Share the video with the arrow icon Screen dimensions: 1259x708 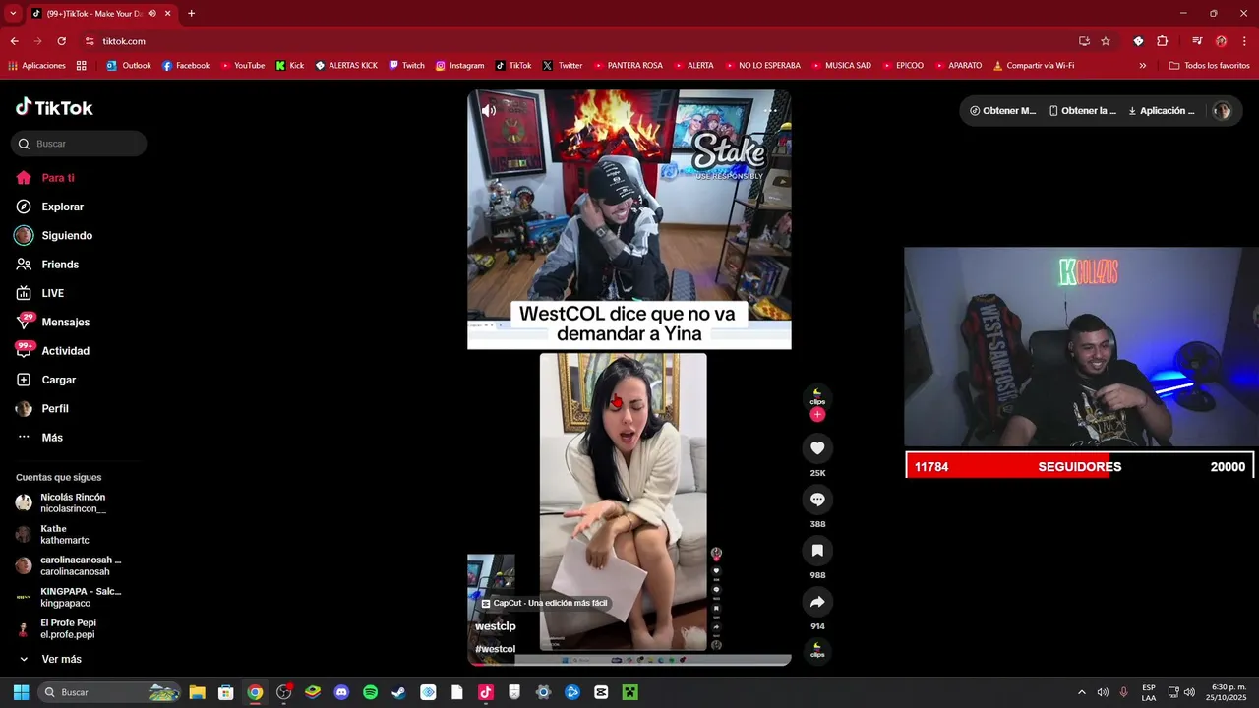(817, 602)
